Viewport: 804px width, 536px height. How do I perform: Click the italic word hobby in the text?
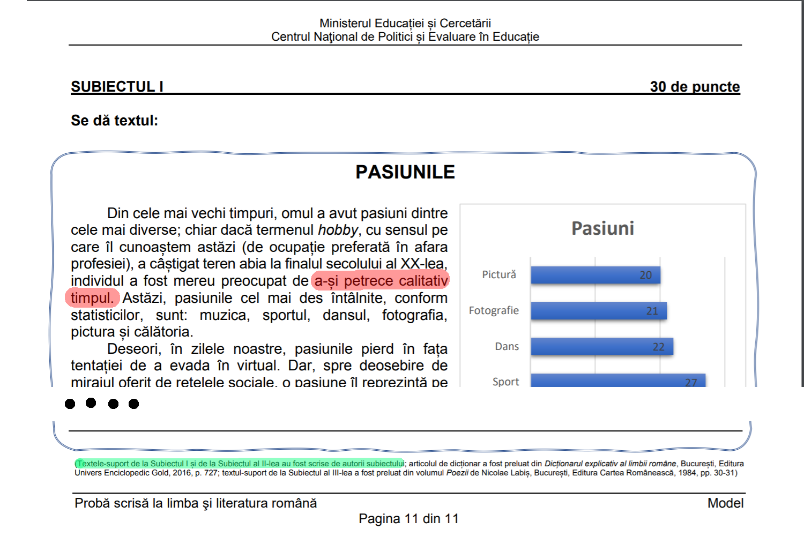(337, 230)
